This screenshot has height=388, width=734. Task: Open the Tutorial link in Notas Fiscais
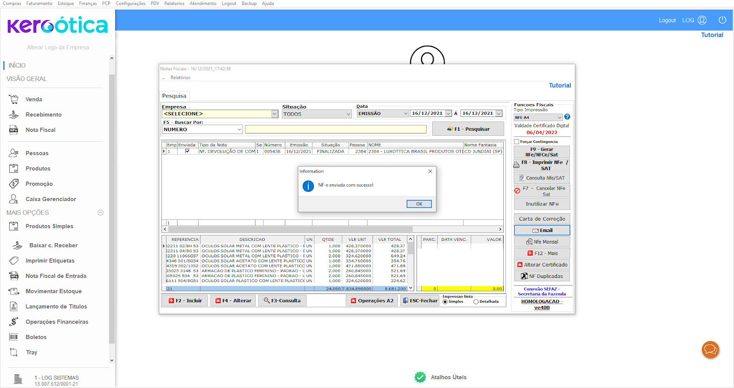[x=560, y=85]
